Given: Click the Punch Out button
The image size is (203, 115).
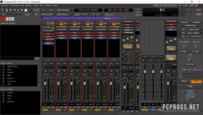Looking at the screenshot, I should click(51, 10).
